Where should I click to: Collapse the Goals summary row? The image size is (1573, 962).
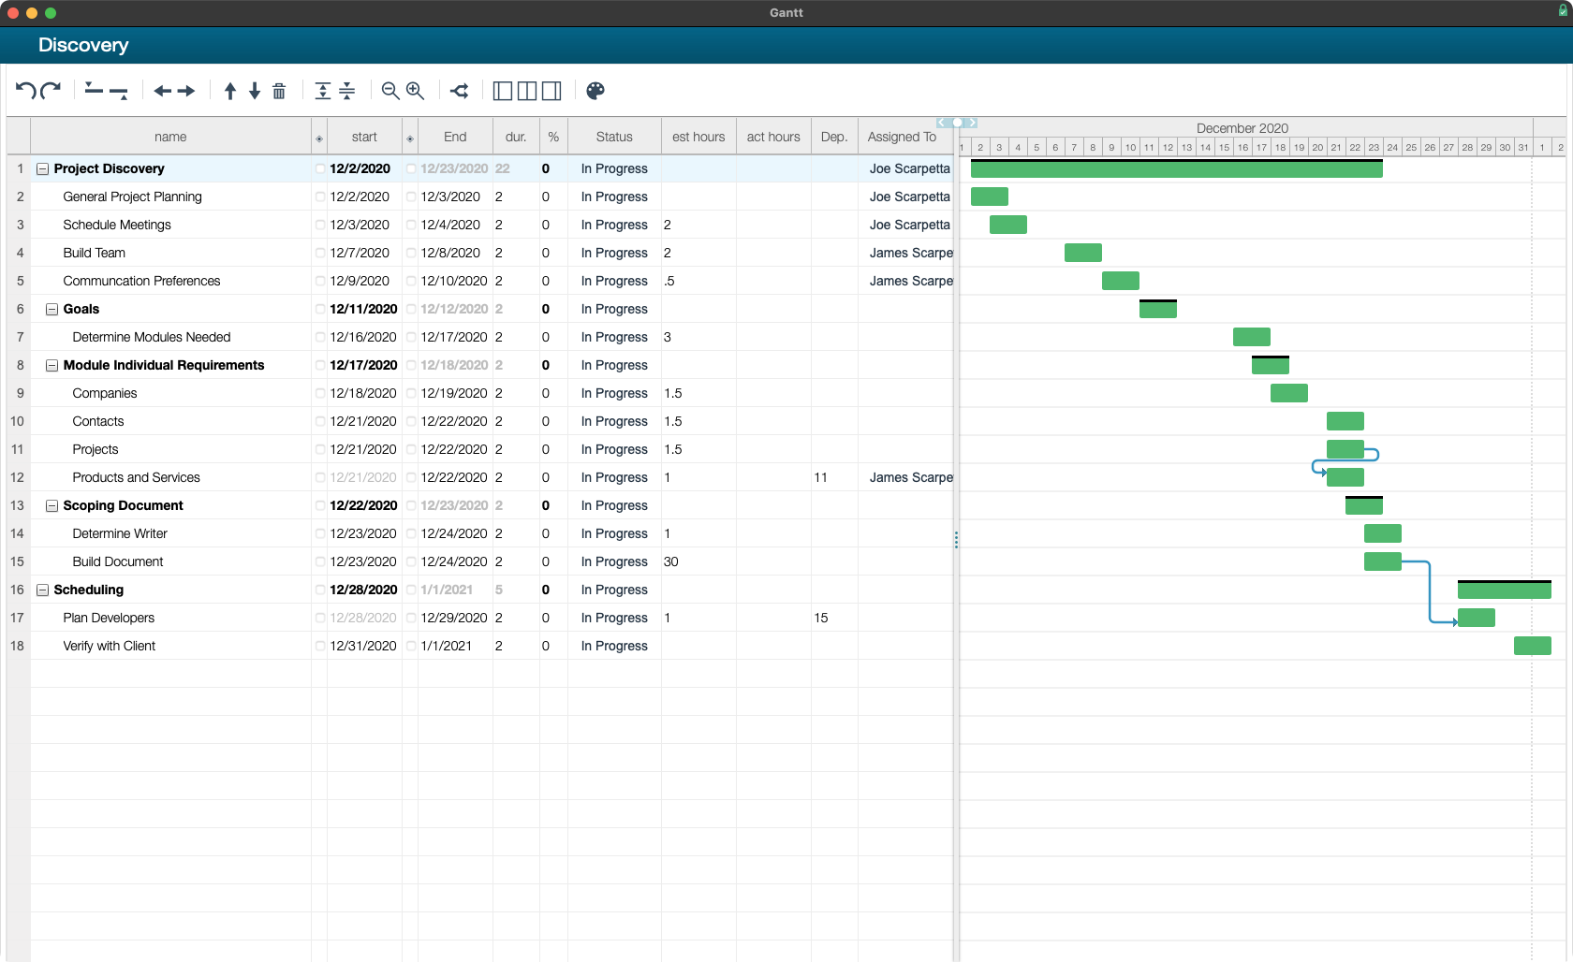(x=51, y=309)
